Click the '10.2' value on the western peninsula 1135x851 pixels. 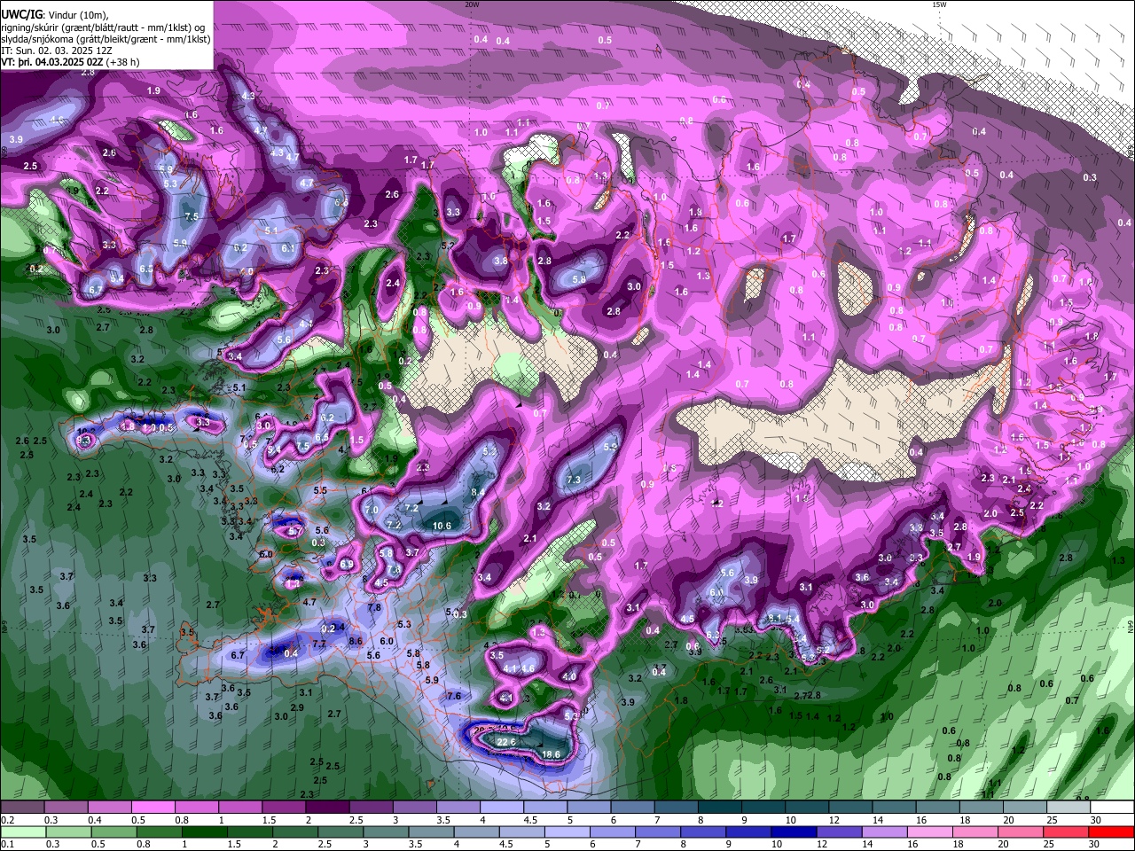tap(86, 432)
